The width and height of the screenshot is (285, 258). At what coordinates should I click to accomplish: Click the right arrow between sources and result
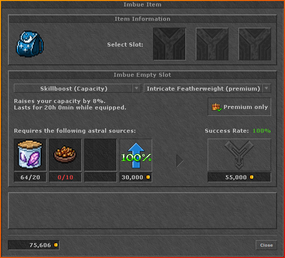179,160
